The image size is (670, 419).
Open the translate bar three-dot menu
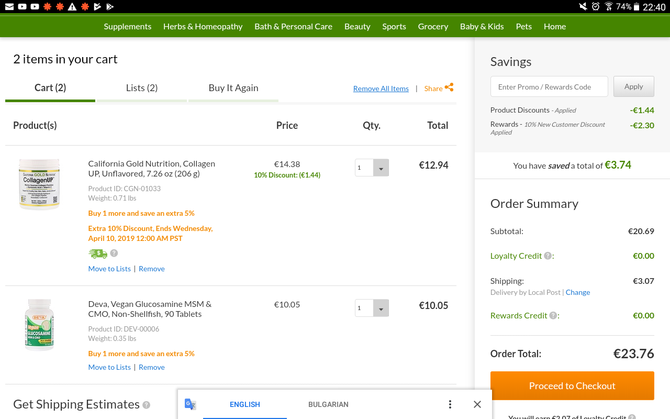click(450, 404)
